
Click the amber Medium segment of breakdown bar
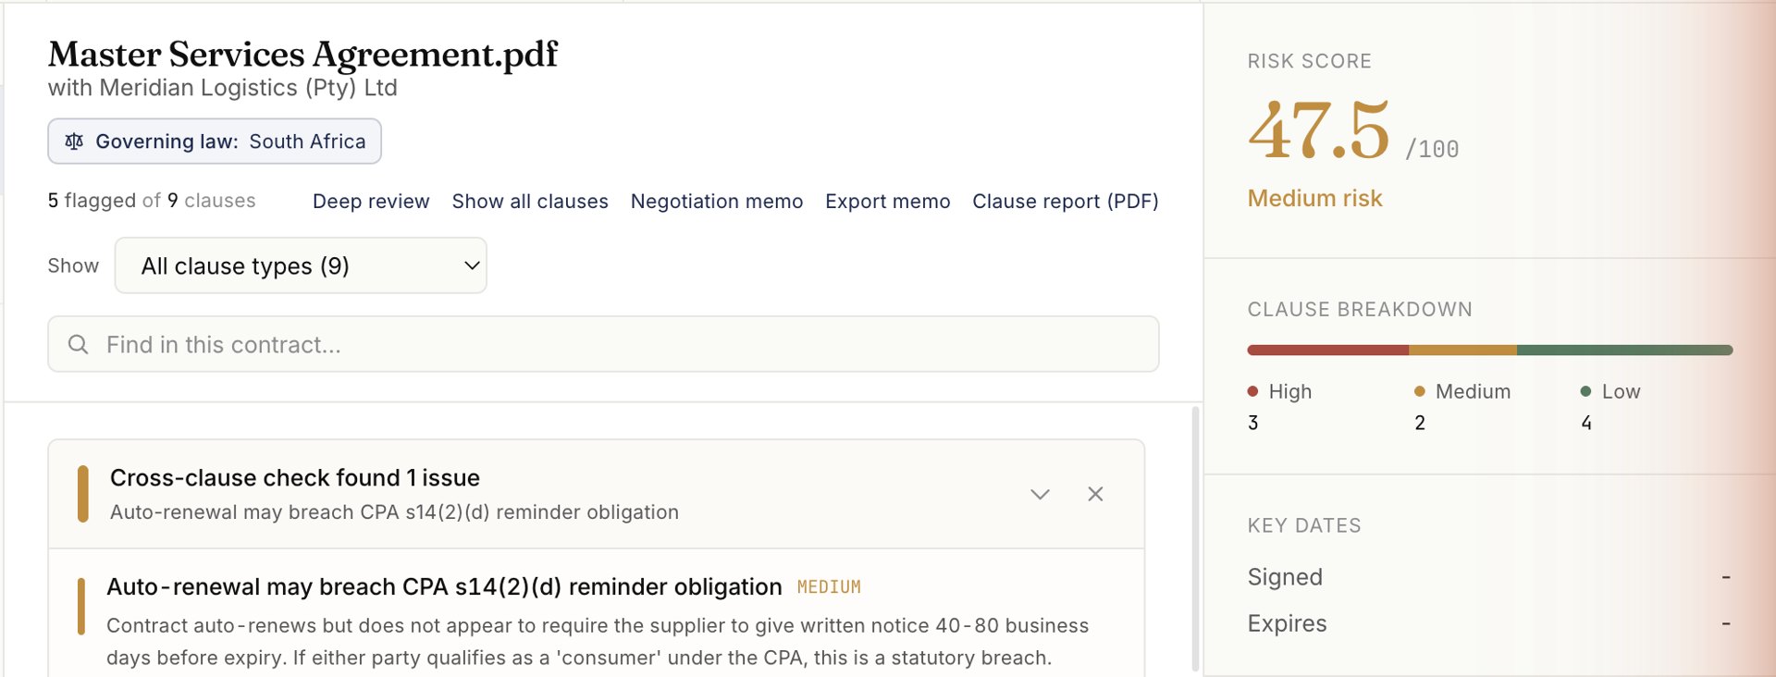(x=1462, y=351)
